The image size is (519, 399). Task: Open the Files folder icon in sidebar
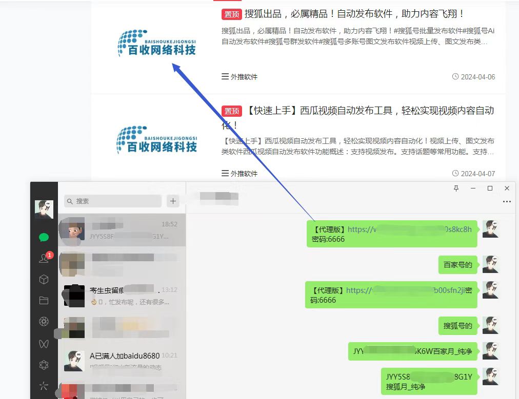point(44,300)
